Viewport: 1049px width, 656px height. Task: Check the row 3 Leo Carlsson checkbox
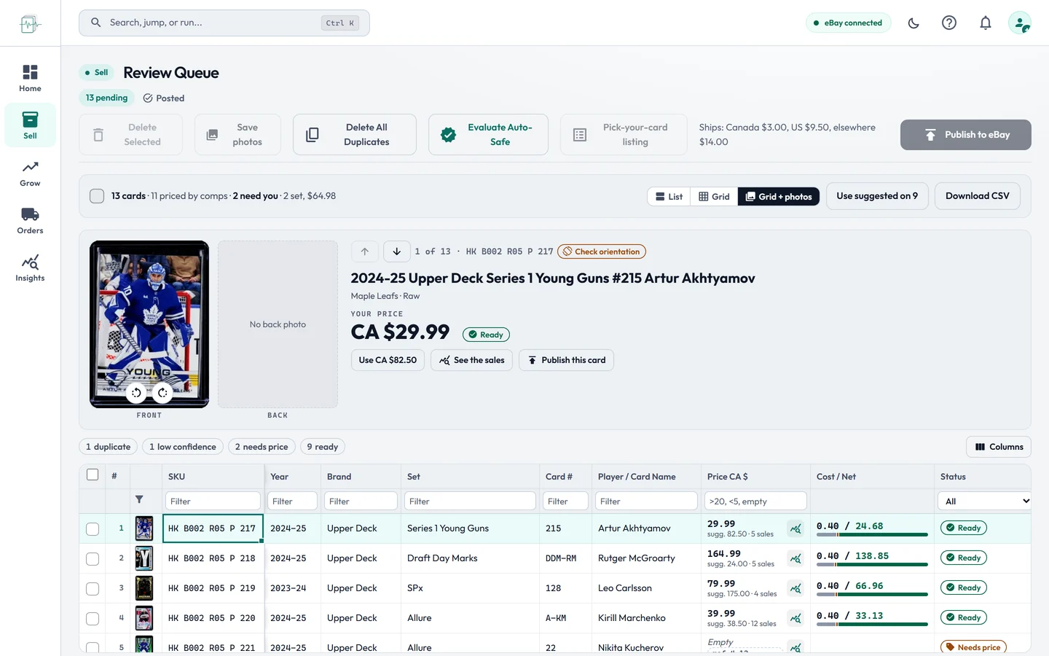click(93, 588)
